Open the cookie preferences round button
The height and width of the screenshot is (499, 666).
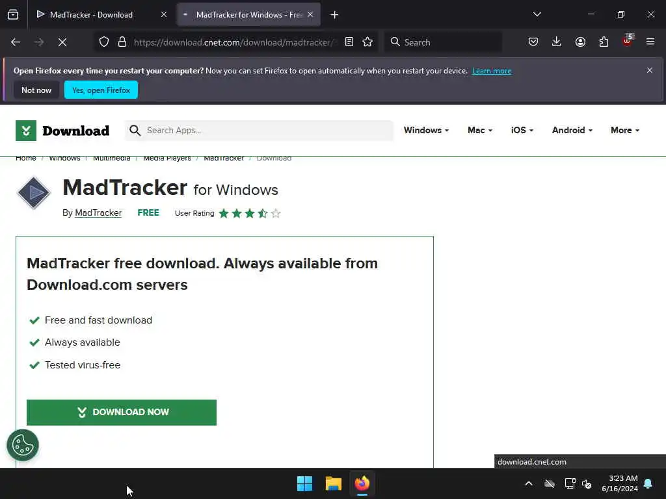pyautogui.click(x=23, y=445)
